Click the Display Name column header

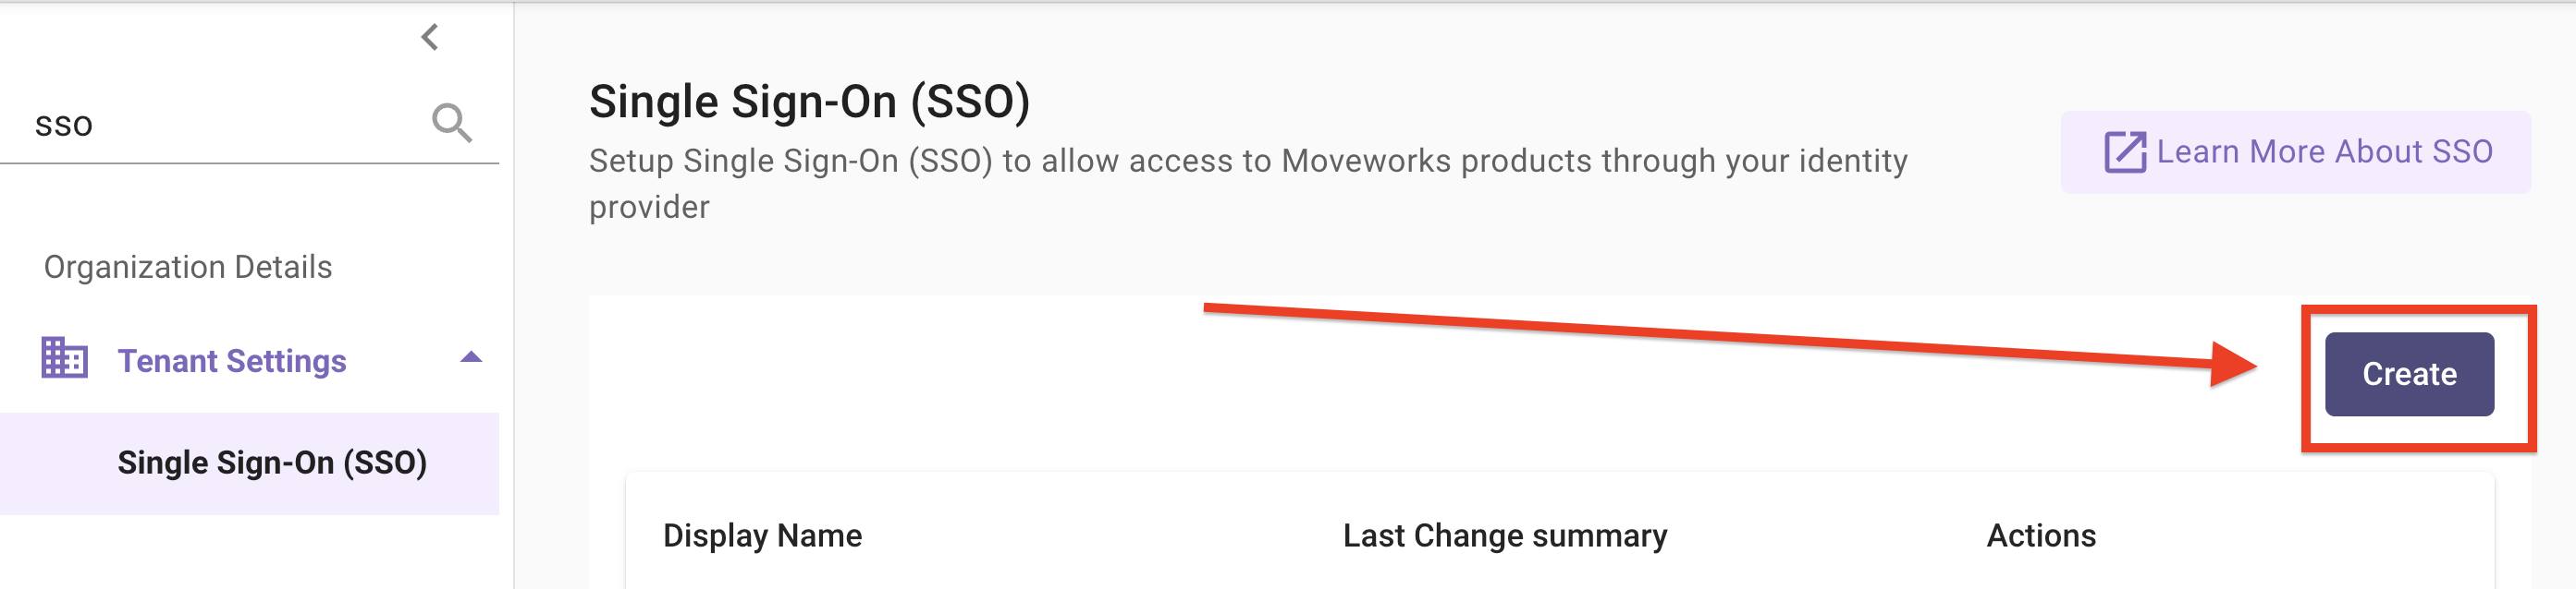(x=762, y=536)
